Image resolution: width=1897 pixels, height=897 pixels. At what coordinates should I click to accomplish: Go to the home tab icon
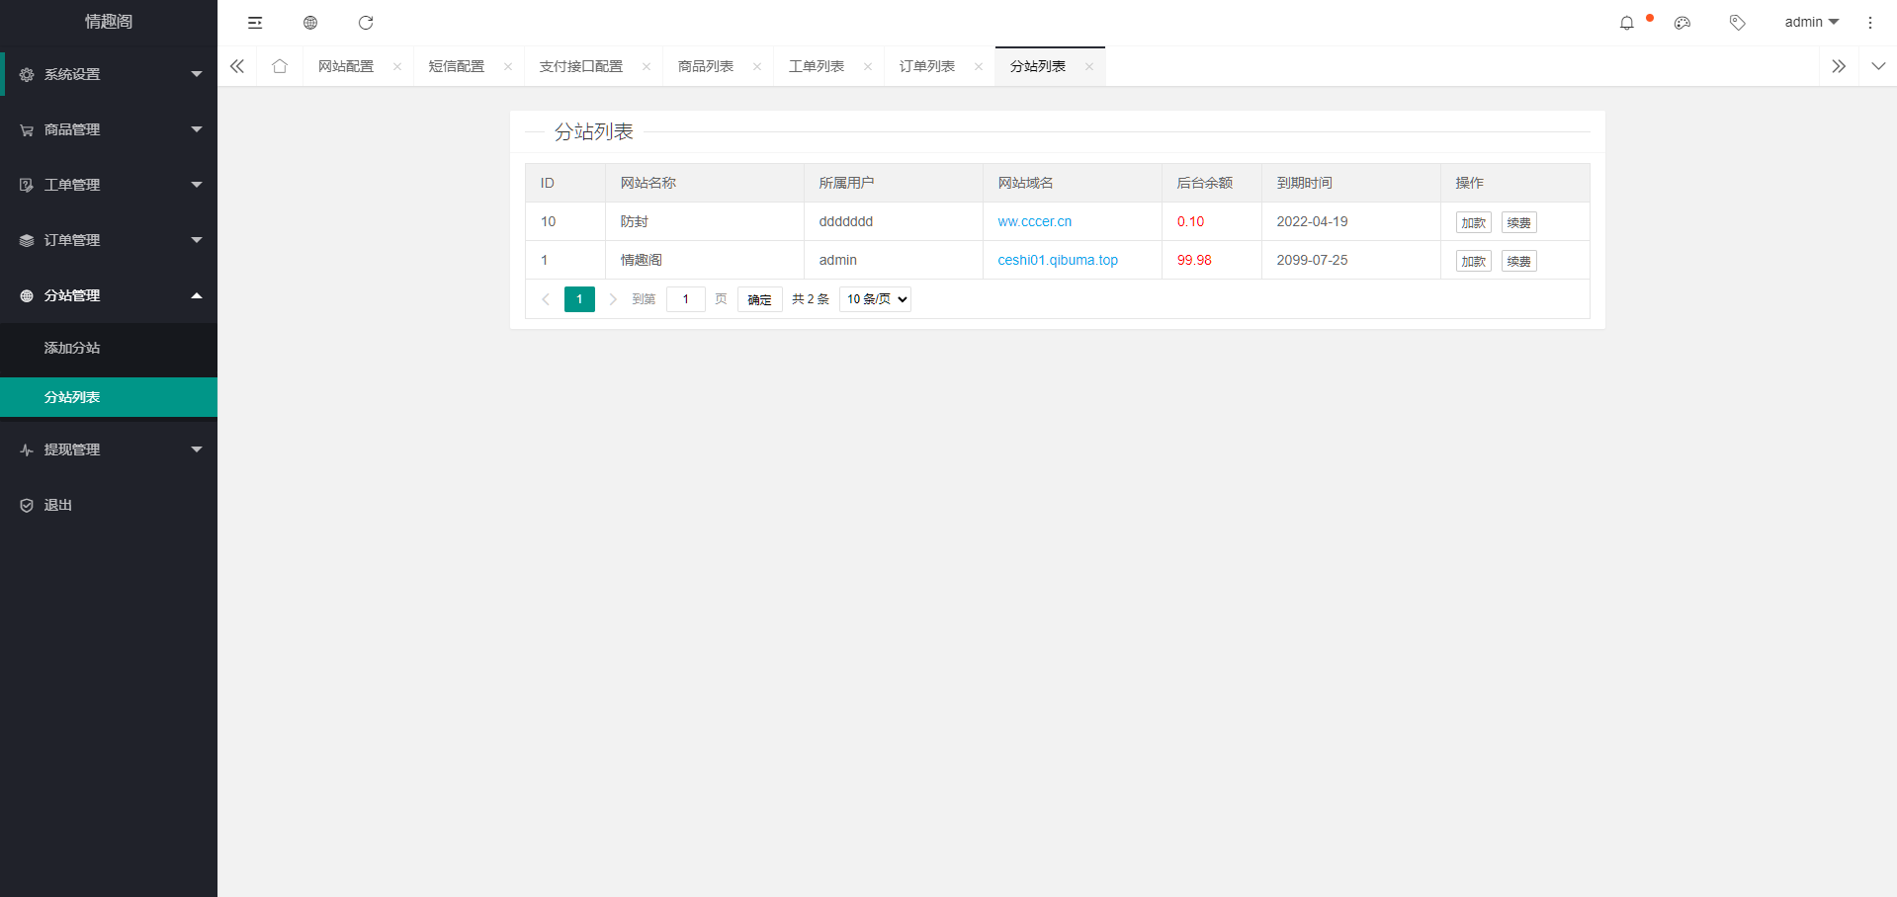click(280, 66)
